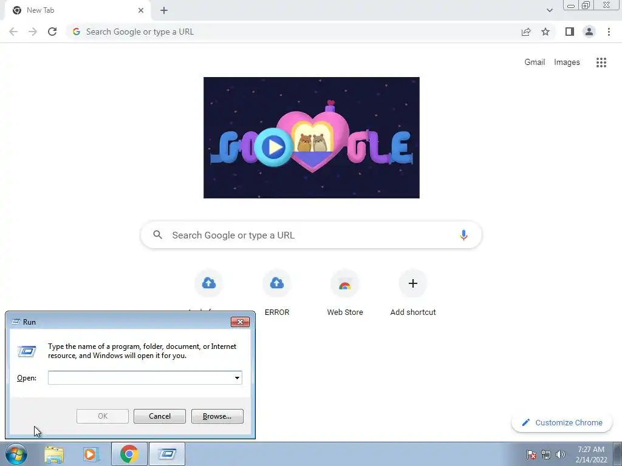
Task: Click the Show desktop strip
Action: click(x=617, y=454)
